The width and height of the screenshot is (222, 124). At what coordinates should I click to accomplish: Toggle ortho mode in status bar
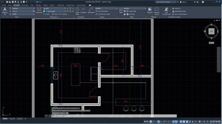pos(161,122)
